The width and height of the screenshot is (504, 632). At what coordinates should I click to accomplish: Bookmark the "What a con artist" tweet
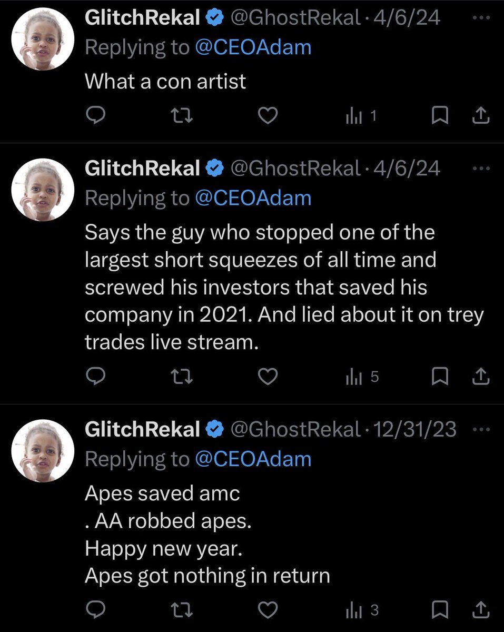439,116
